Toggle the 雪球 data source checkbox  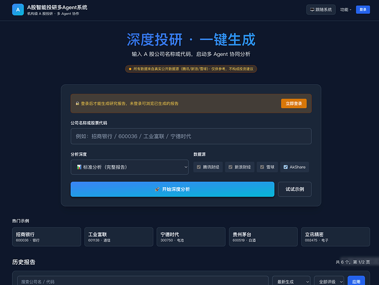click(262, 167)
